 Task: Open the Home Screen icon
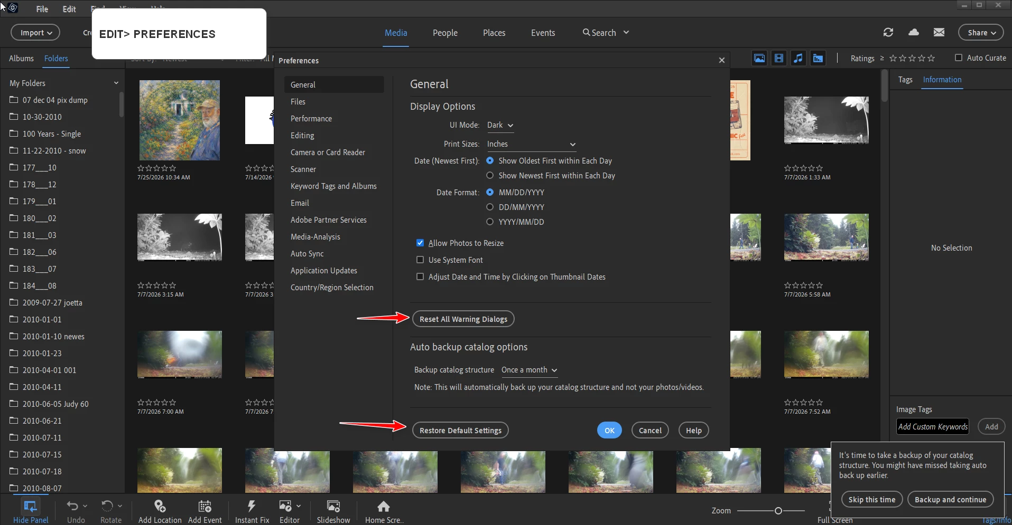coord(384,506)
